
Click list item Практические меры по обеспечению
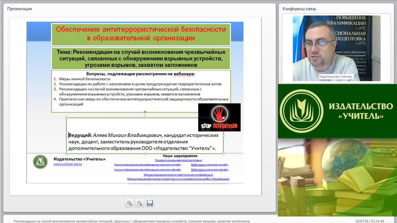click(x=141, y=102)
